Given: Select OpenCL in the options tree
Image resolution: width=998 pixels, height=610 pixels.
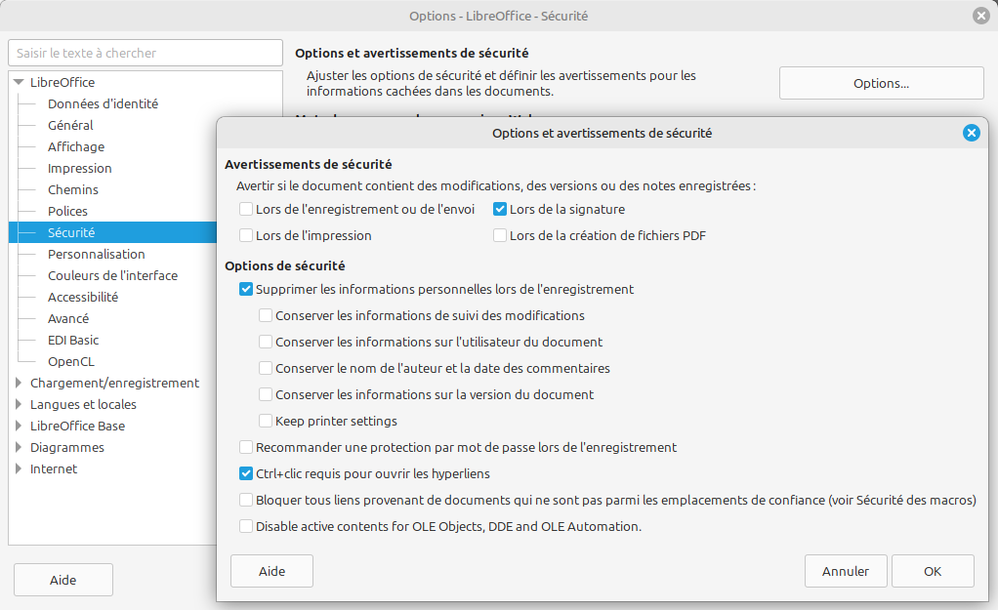Looking at the screenshot, I should click(71, 362).
